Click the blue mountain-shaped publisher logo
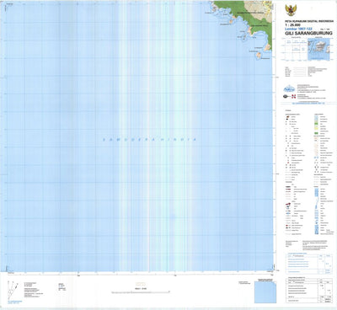The image size is (337, 310). tap(289, 89)
